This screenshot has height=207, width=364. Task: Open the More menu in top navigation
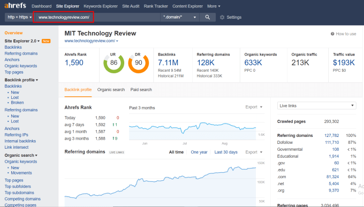point(214,6)
